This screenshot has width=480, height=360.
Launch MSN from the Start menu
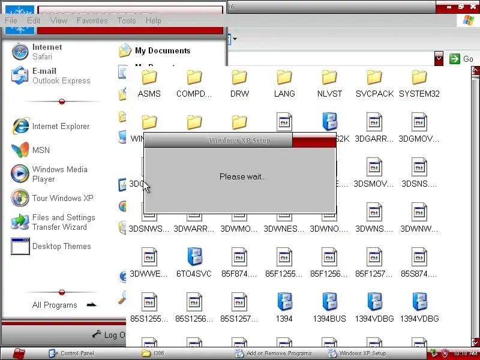point(31,150)
